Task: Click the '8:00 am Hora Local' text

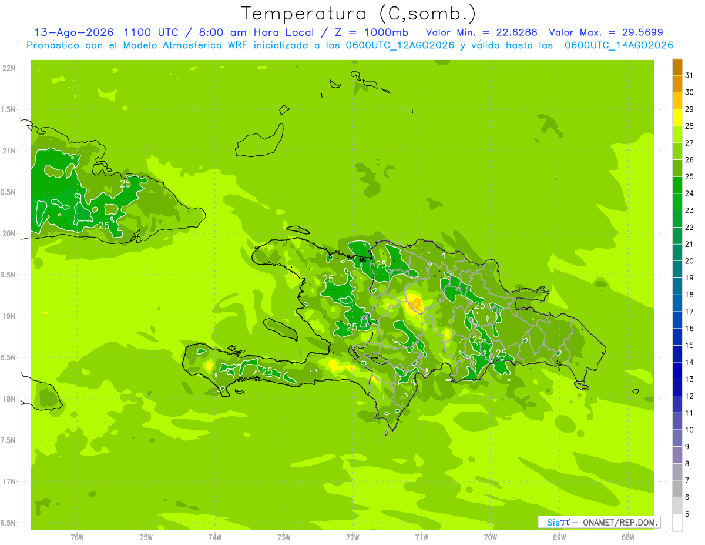Action: pyautogui.click(x=256, y=32)
